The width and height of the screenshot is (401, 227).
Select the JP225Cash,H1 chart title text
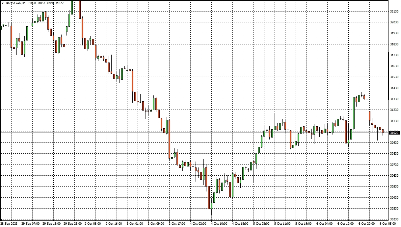tap(16, 3)
